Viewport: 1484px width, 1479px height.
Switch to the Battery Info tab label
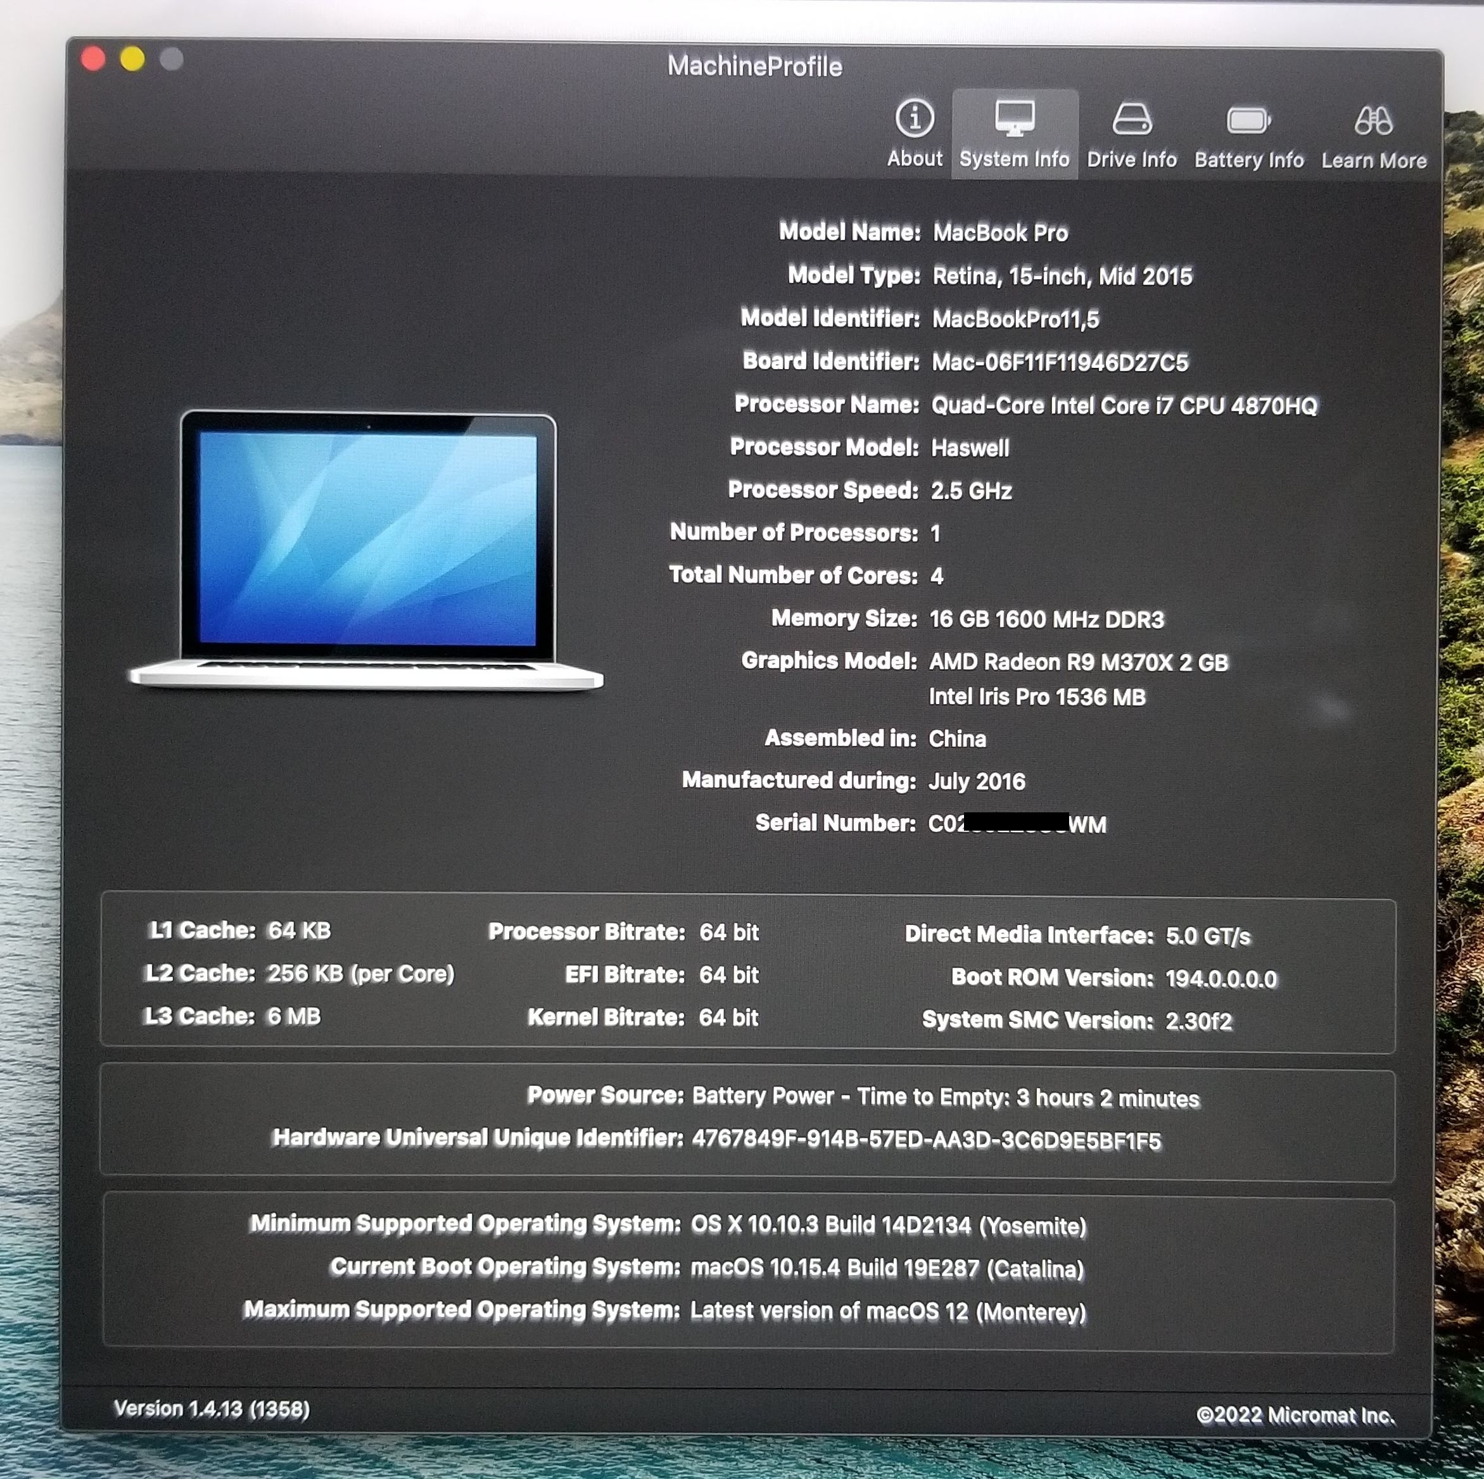(x=1248, y=160)
